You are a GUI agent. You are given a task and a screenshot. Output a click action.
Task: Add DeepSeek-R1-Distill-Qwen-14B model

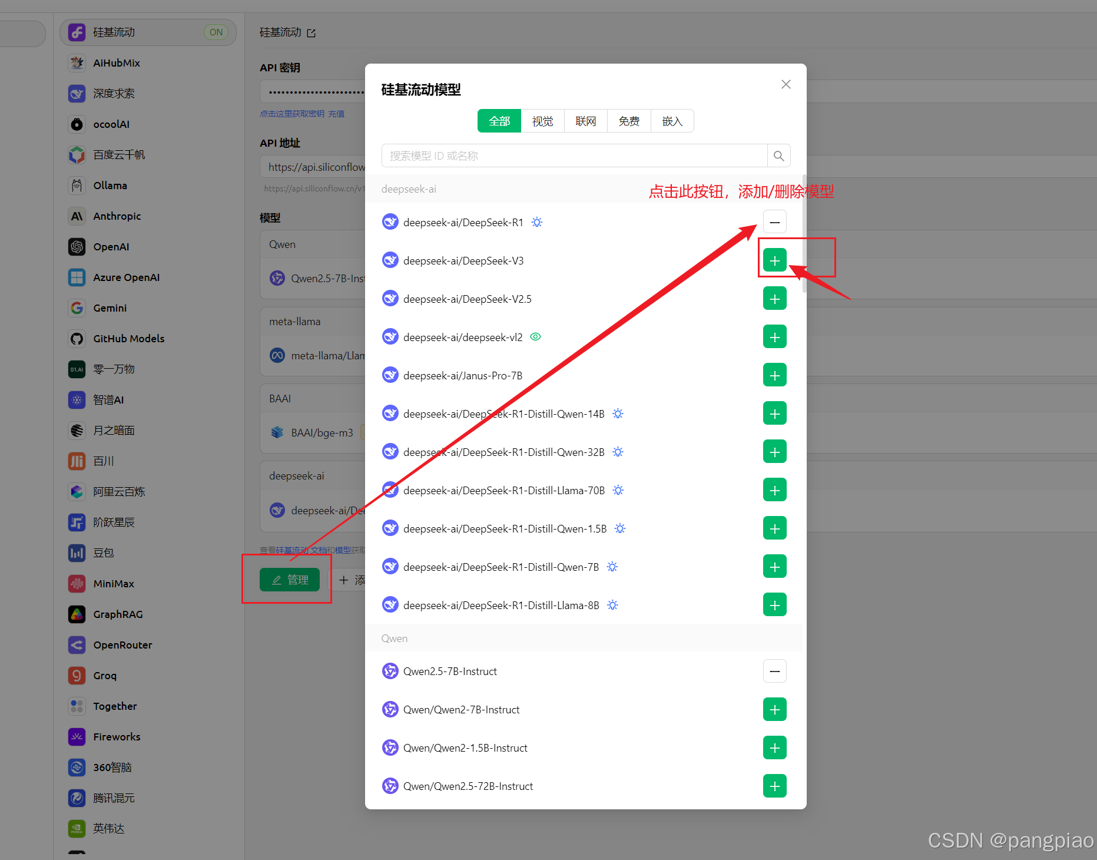point(775,414)
